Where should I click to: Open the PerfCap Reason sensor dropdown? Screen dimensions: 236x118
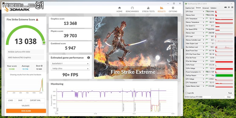204,76
